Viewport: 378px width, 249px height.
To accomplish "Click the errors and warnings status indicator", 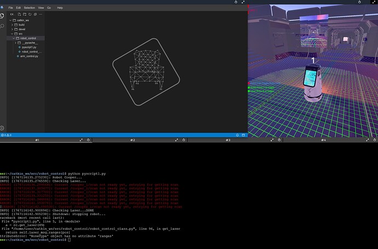I will (6, 135).
